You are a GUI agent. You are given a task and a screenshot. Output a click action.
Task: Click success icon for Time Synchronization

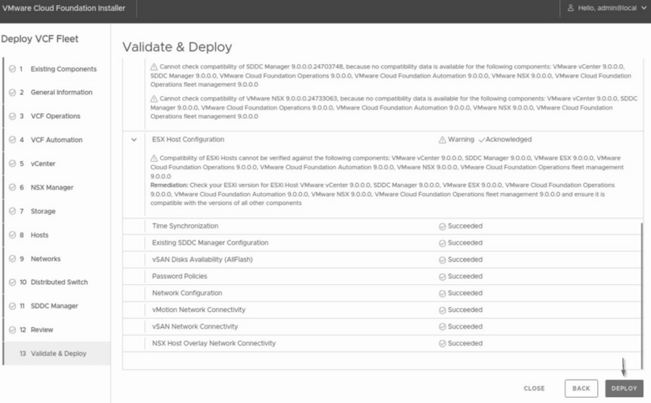(442, 226)
